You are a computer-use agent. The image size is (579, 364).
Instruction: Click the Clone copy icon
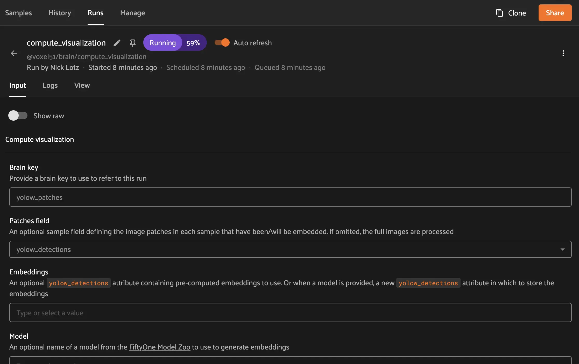(x=499, y=13)
